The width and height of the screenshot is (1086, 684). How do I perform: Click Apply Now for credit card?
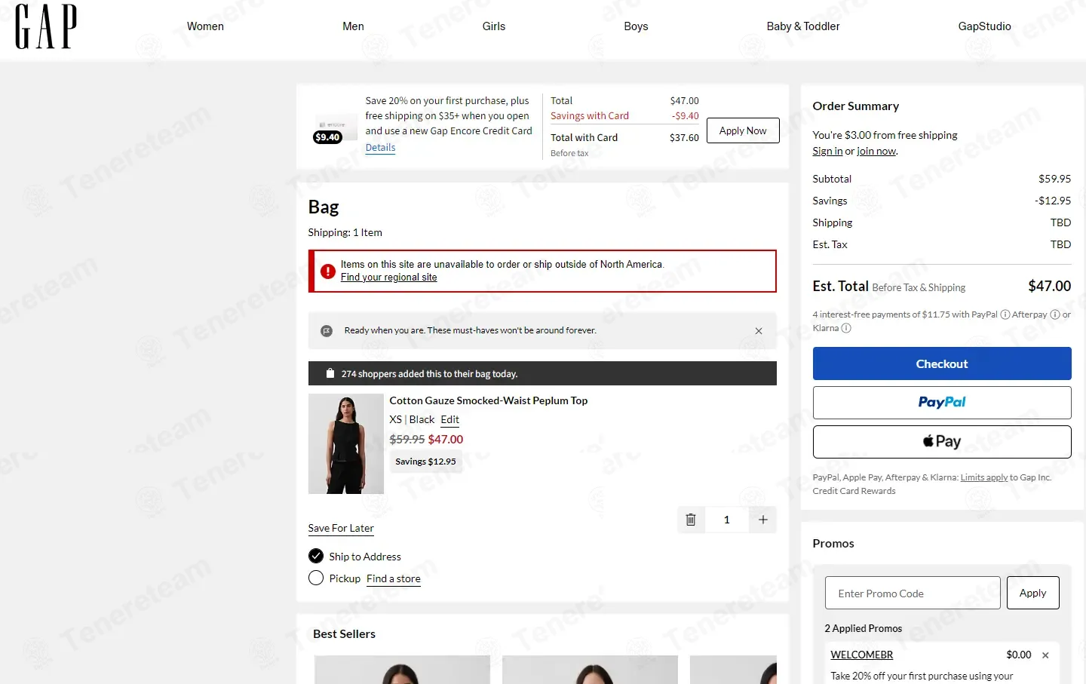pos(743,130)
